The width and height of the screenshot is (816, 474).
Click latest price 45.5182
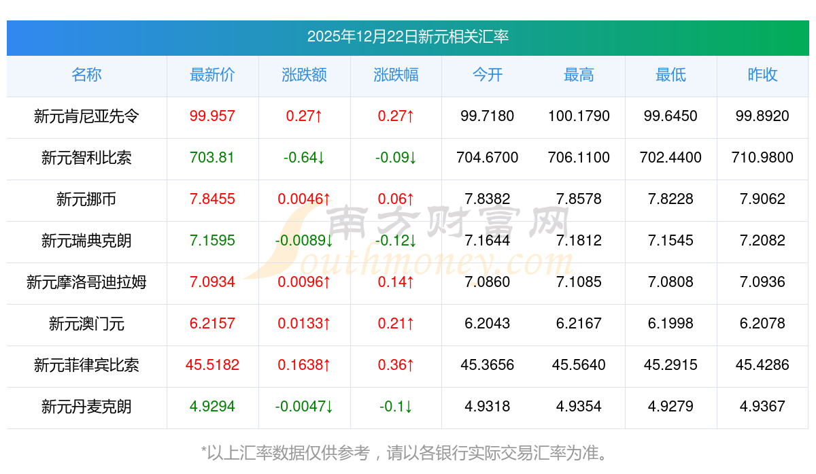point(212,365)
